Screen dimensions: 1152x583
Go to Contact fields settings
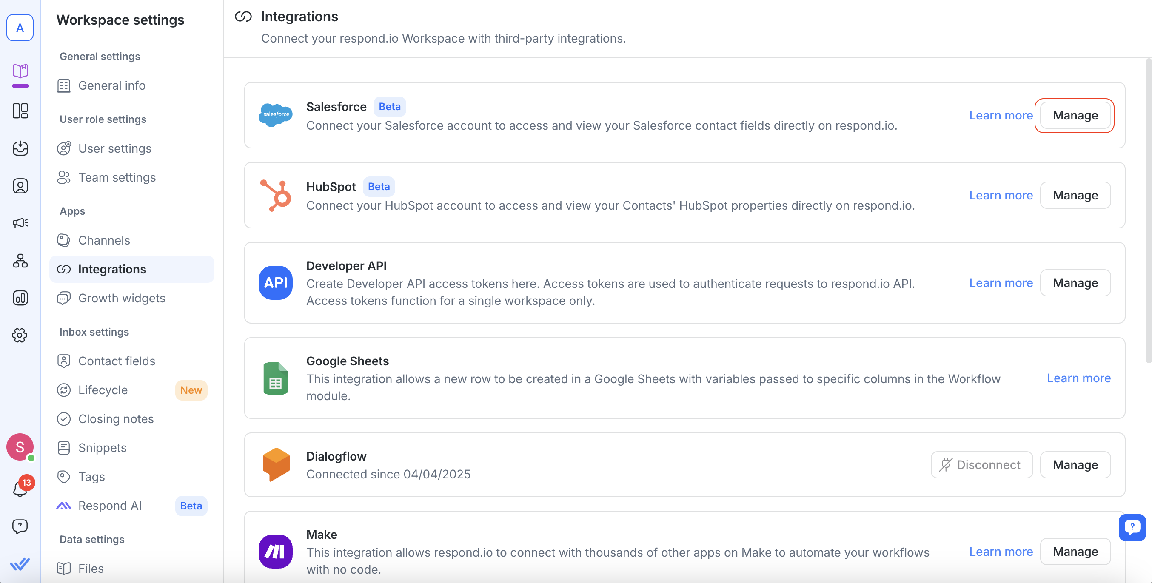tap(117, 361)
